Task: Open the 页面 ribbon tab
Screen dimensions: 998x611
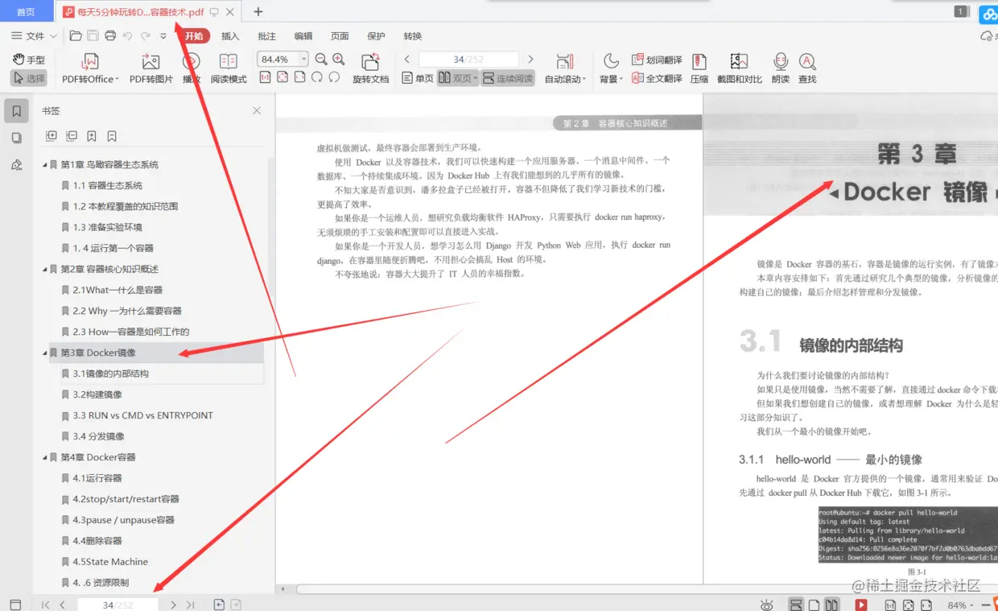Action: [x=340, y=35]
